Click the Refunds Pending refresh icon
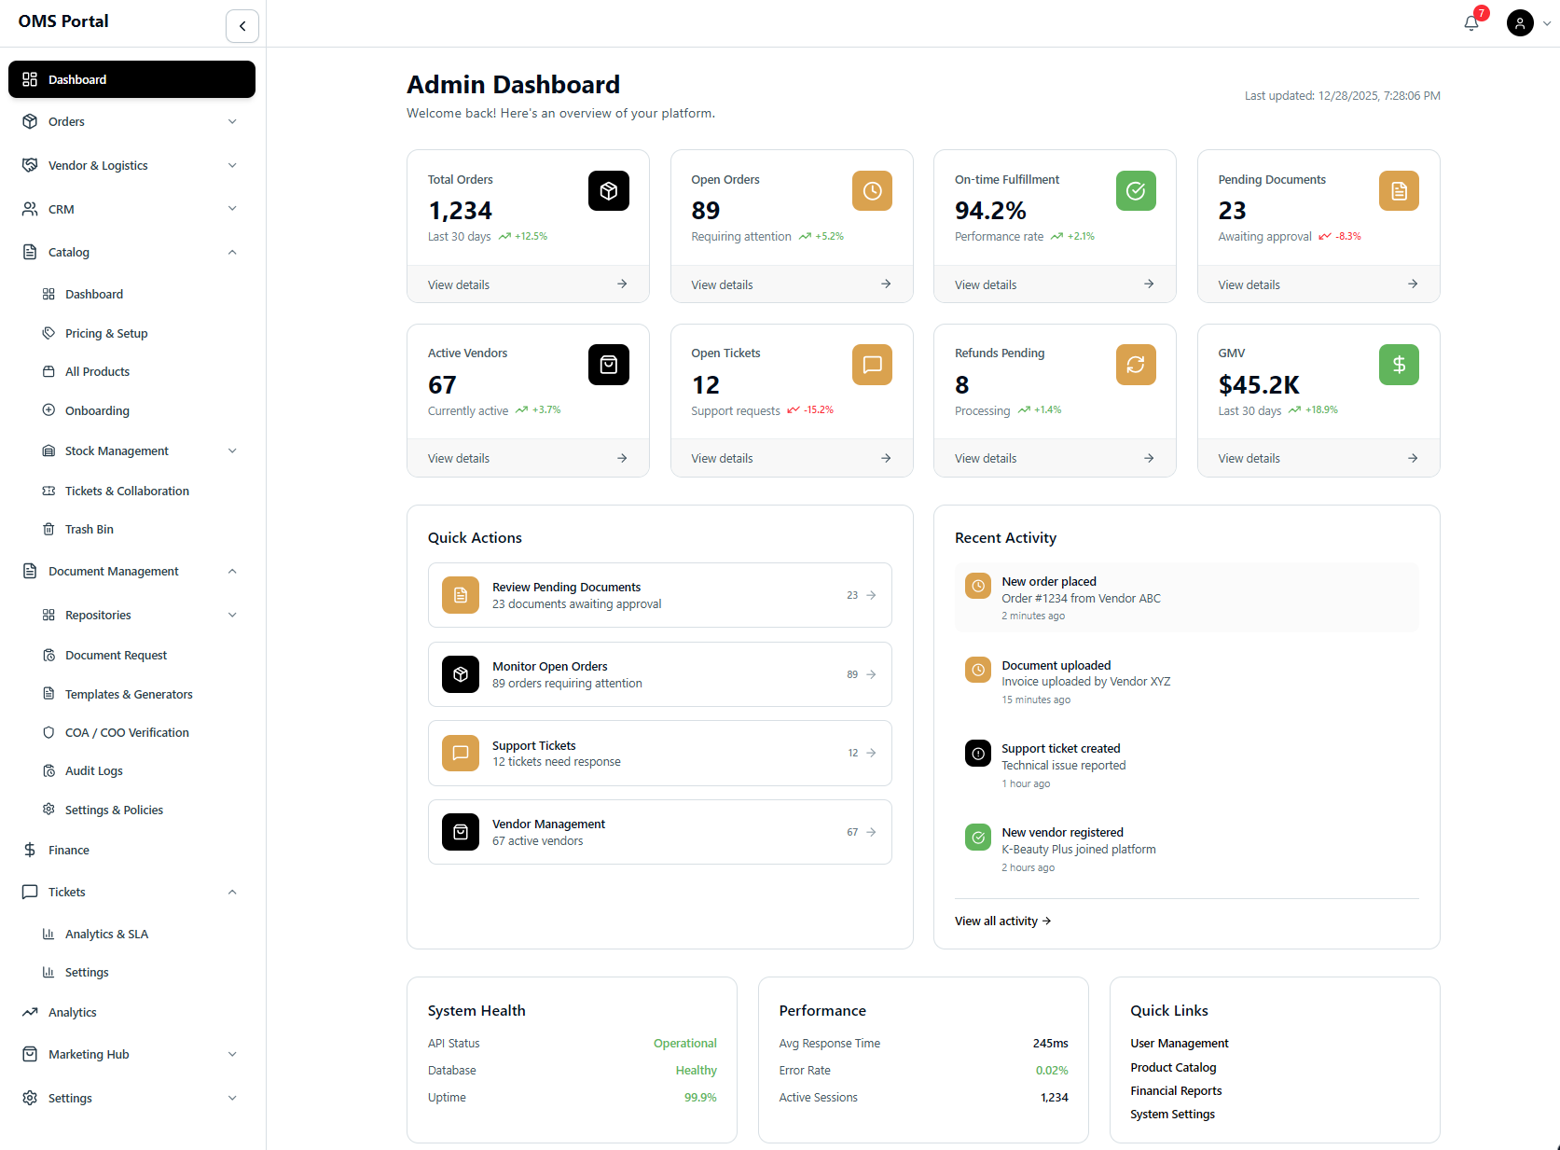1560x1150 pixels. point(1136,365)
